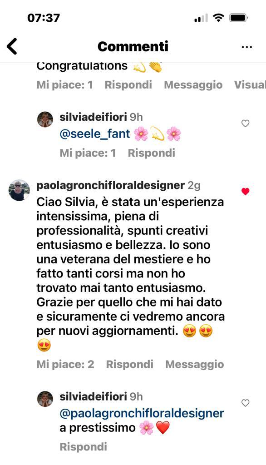Image resolution: width=266 pixels, height=465 pixels.
Task: Open paolagronchifloraldesigner's profile picture
Action: pyautogui.click(x=19, y=190)
